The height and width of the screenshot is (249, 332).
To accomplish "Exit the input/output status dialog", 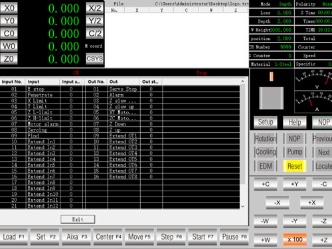I will (x=78, y=219).
